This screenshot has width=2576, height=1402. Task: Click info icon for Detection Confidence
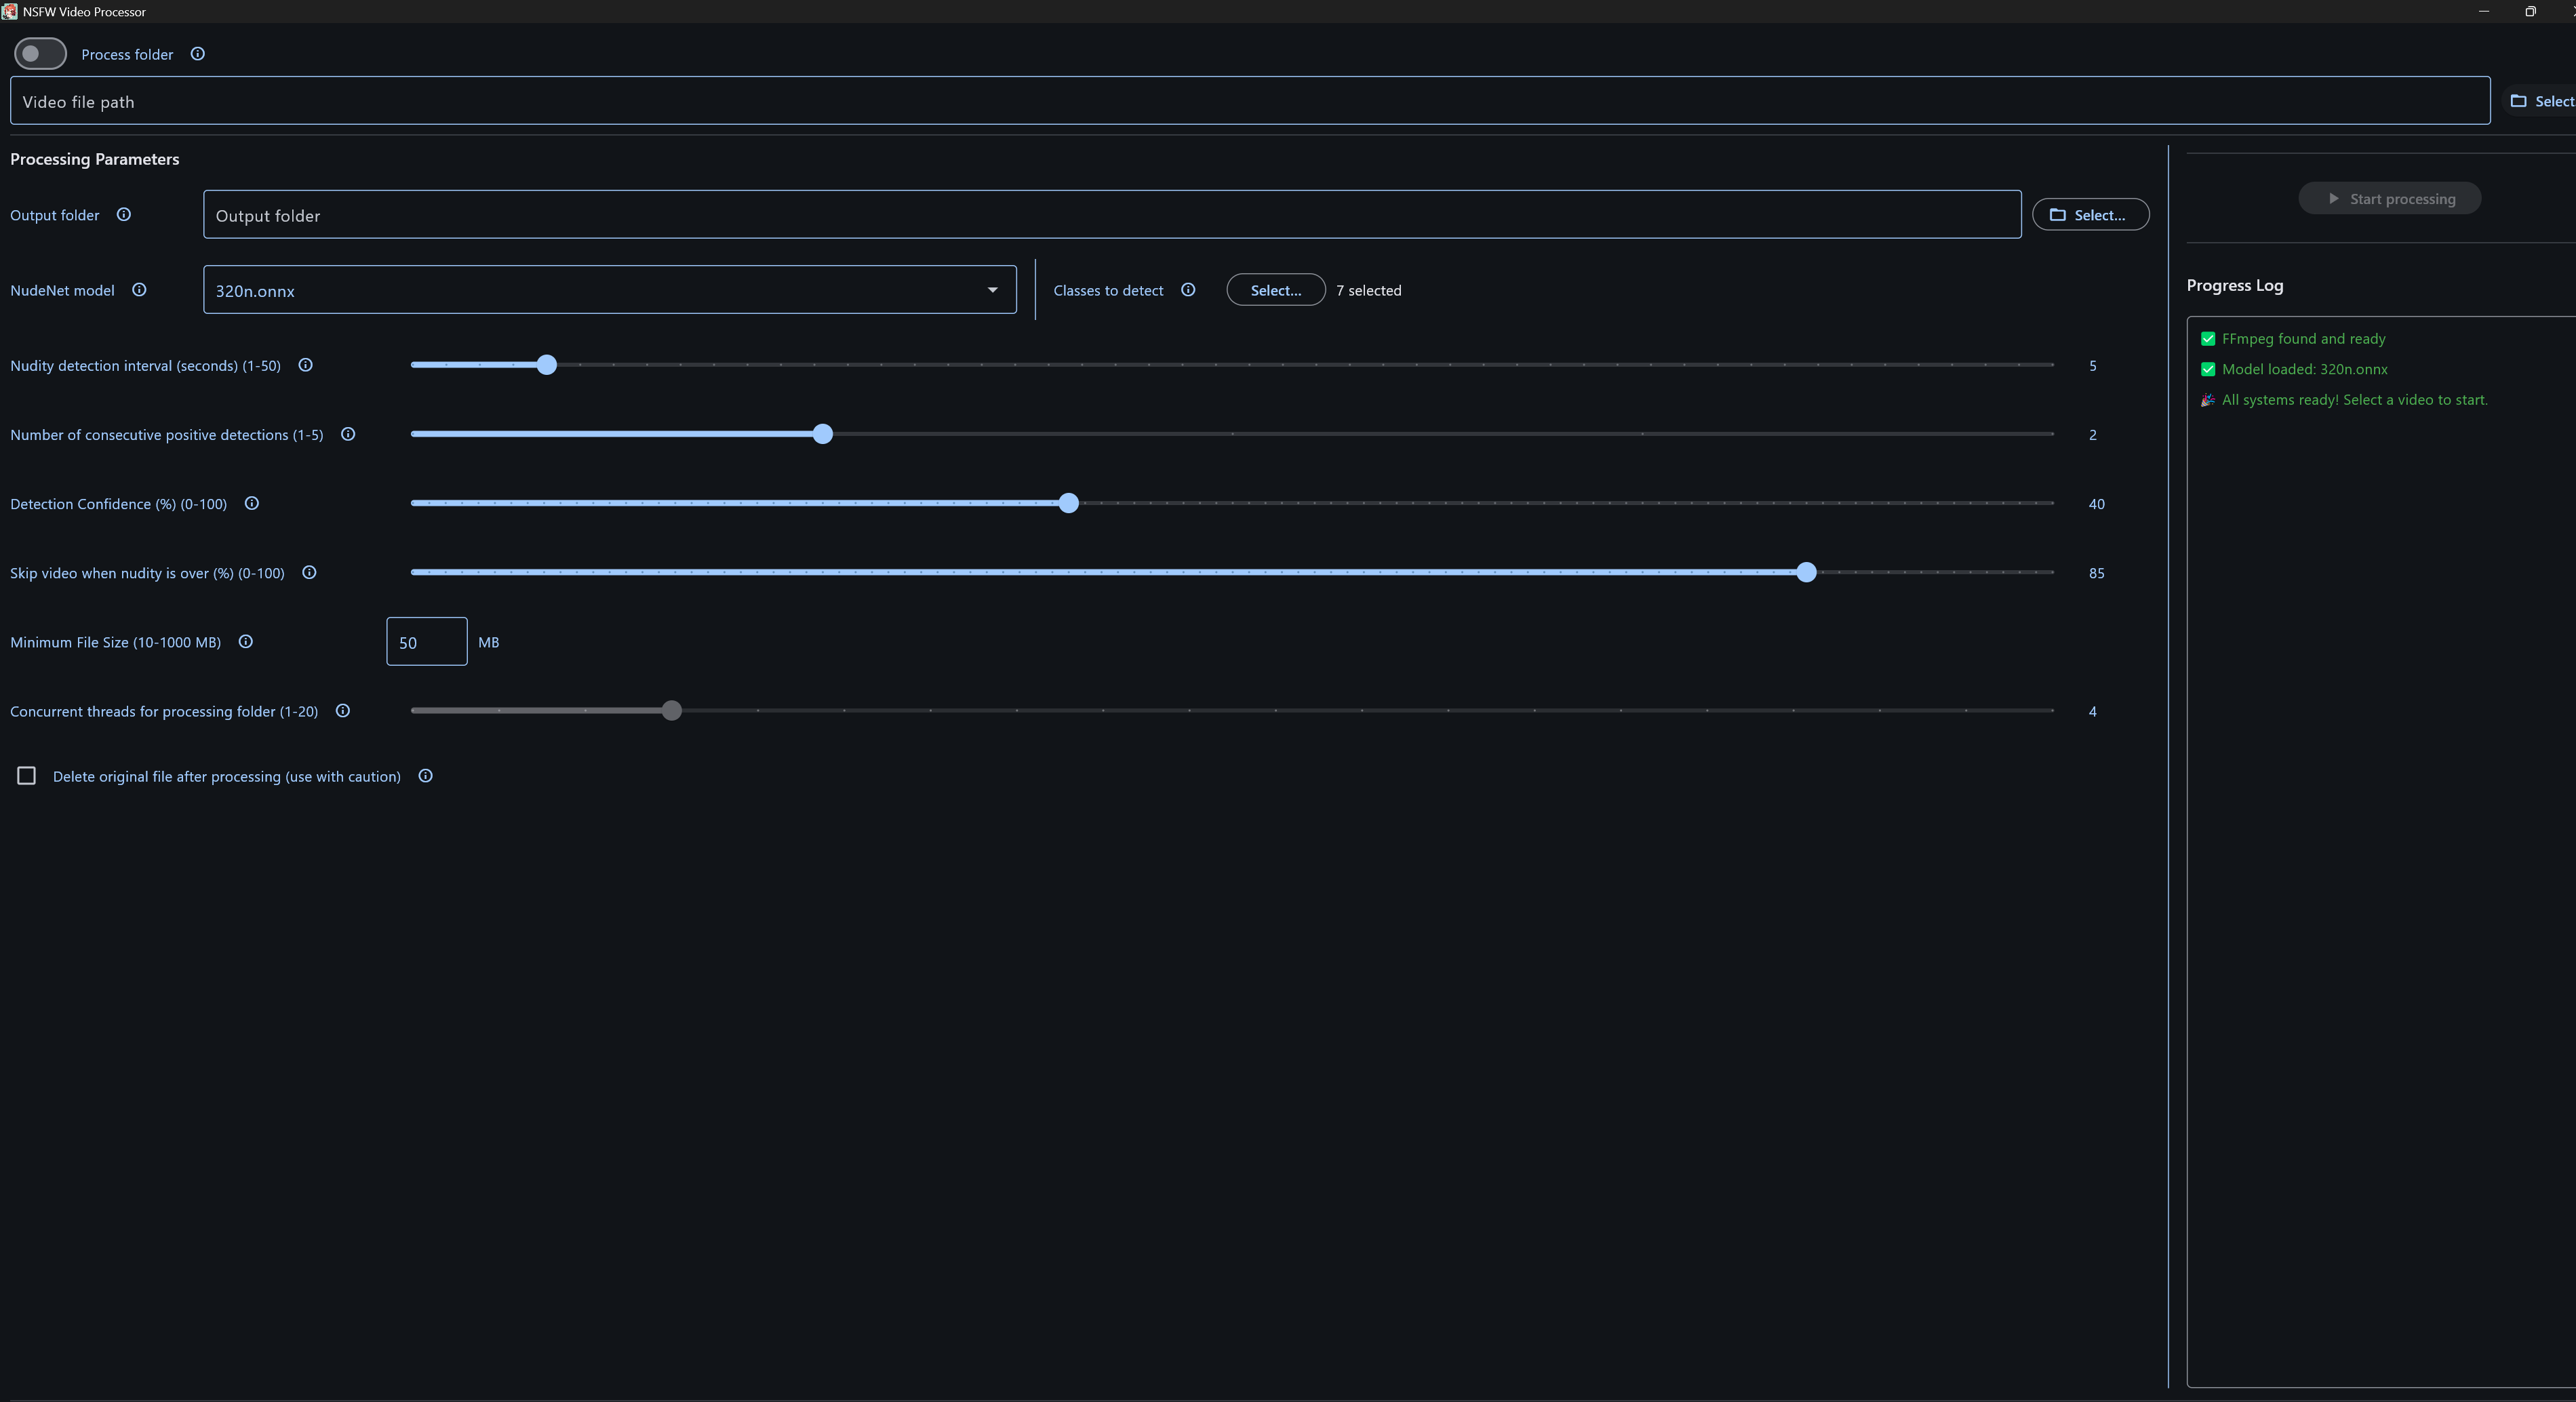click(x=252, y=503)
